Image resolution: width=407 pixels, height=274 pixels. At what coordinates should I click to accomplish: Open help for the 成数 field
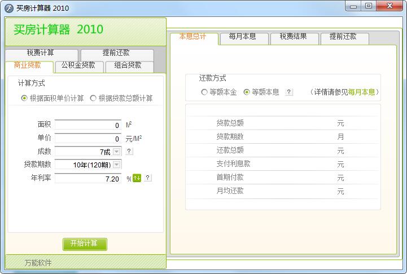129,151
